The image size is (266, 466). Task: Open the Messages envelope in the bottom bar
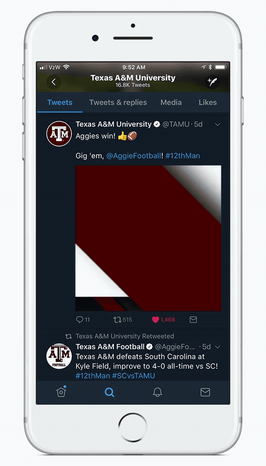click(205, 392)
